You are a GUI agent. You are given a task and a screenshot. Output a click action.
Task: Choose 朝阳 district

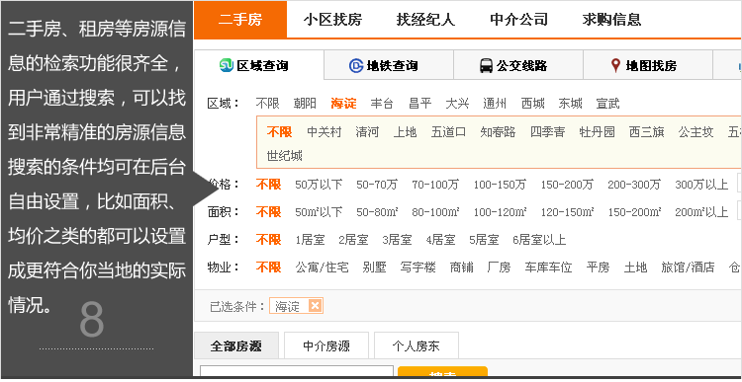(305, 104)
